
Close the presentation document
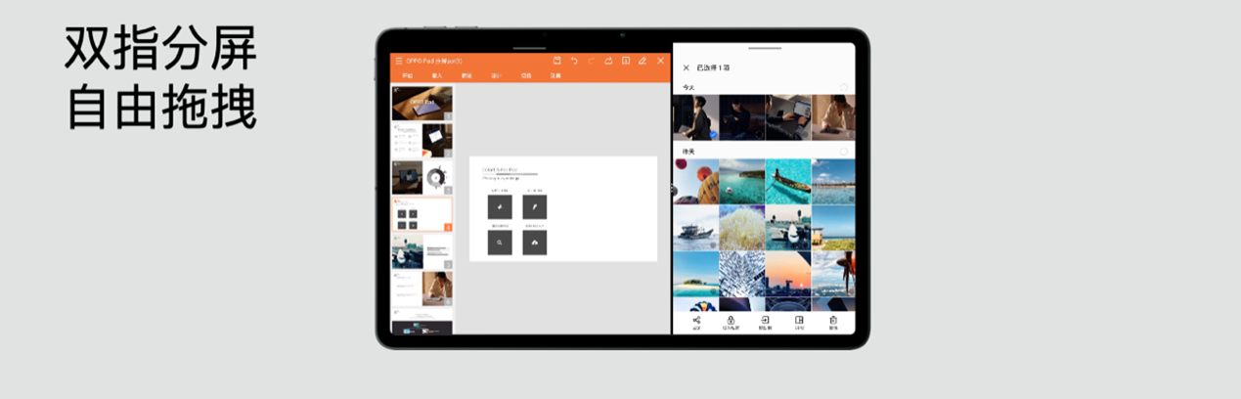660,61
